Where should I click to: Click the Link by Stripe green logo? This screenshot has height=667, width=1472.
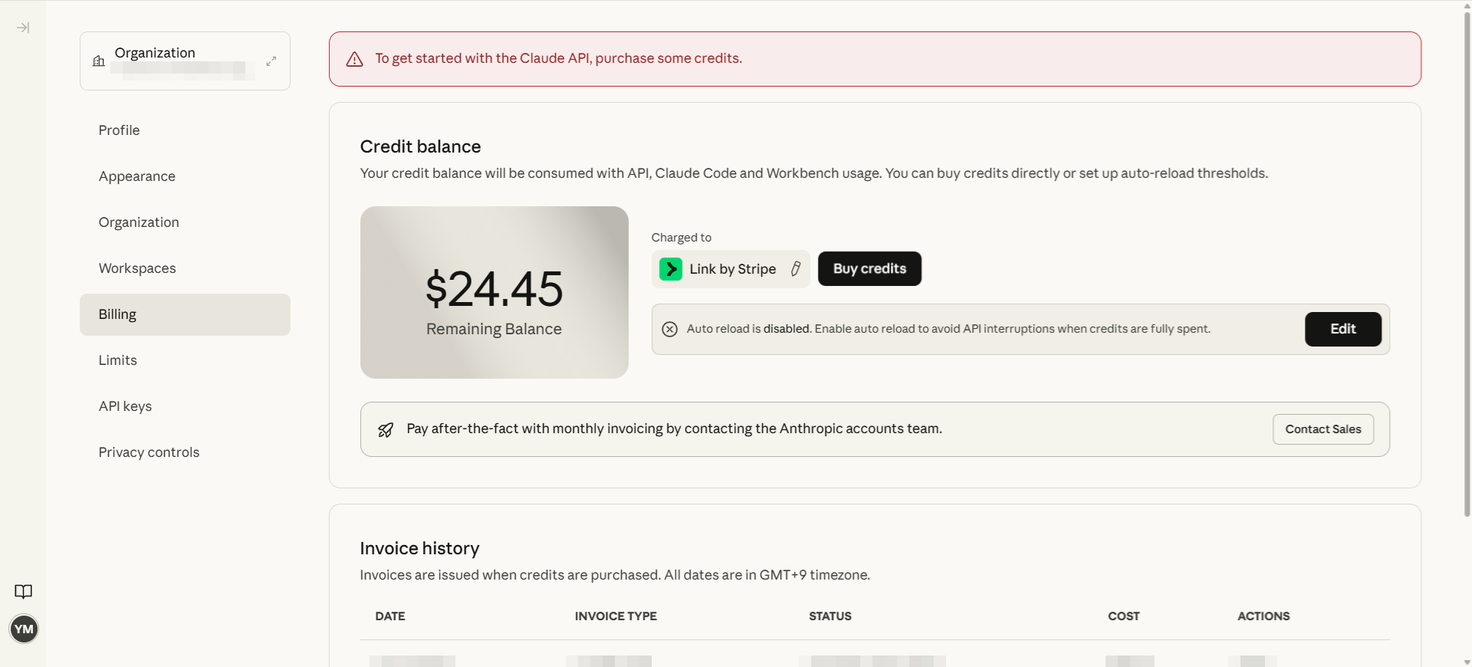tap(671, 269)
